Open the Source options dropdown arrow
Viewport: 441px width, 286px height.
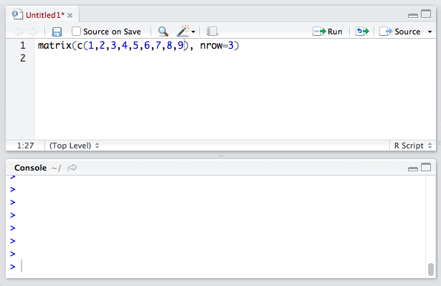430,32
